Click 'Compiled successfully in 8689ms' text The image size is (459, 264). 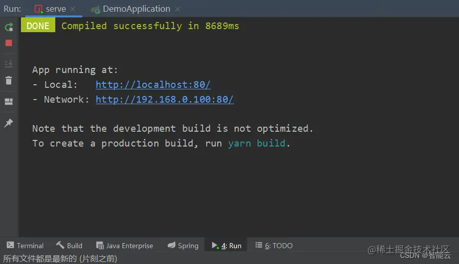tap(150, 26)
